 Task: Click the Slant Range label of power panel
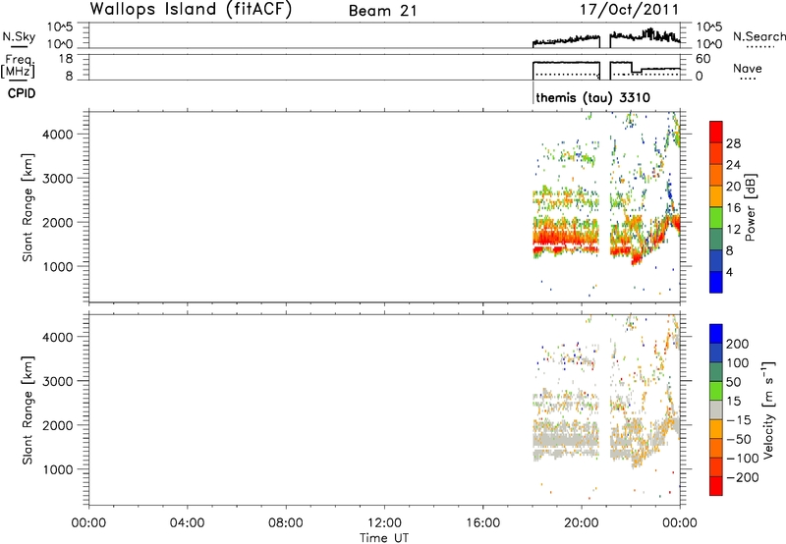(x=28, y=207)
